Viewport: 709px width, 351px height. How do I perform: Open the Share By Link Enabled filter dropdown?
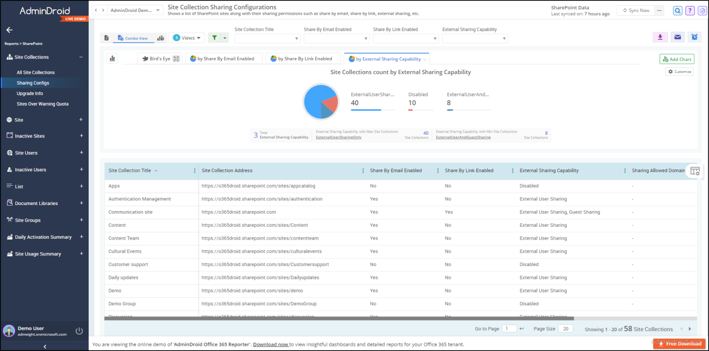click(x=406, y=39)
